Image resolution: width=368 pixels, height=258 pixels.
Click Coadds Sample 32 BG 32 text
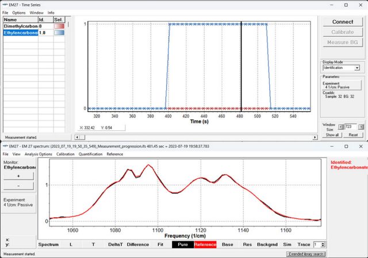[x=338, y=95]
